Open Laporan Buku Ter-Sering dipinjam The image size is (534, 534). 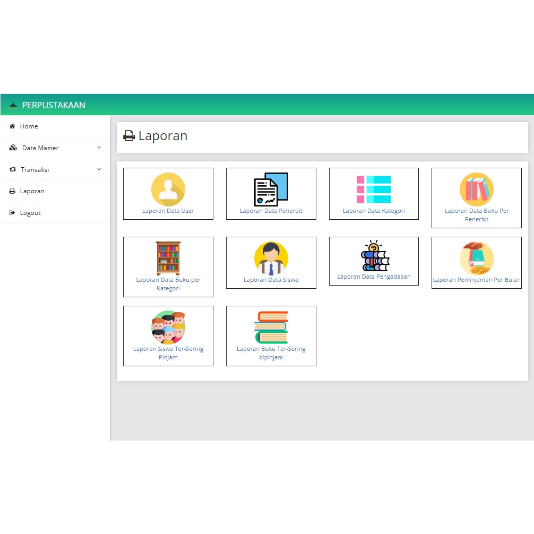271,335
